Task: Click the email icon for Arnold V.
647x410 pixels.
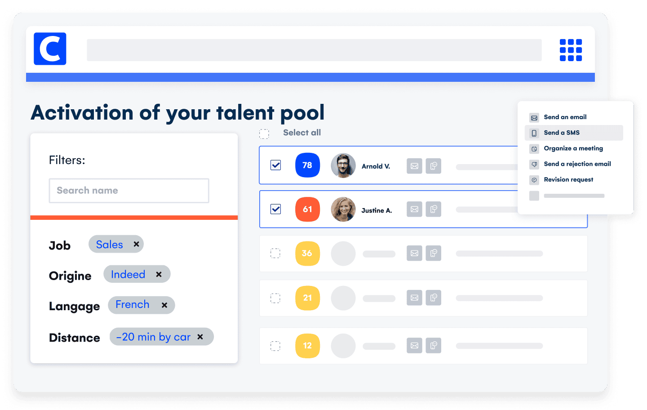Action: pos(414,166)
